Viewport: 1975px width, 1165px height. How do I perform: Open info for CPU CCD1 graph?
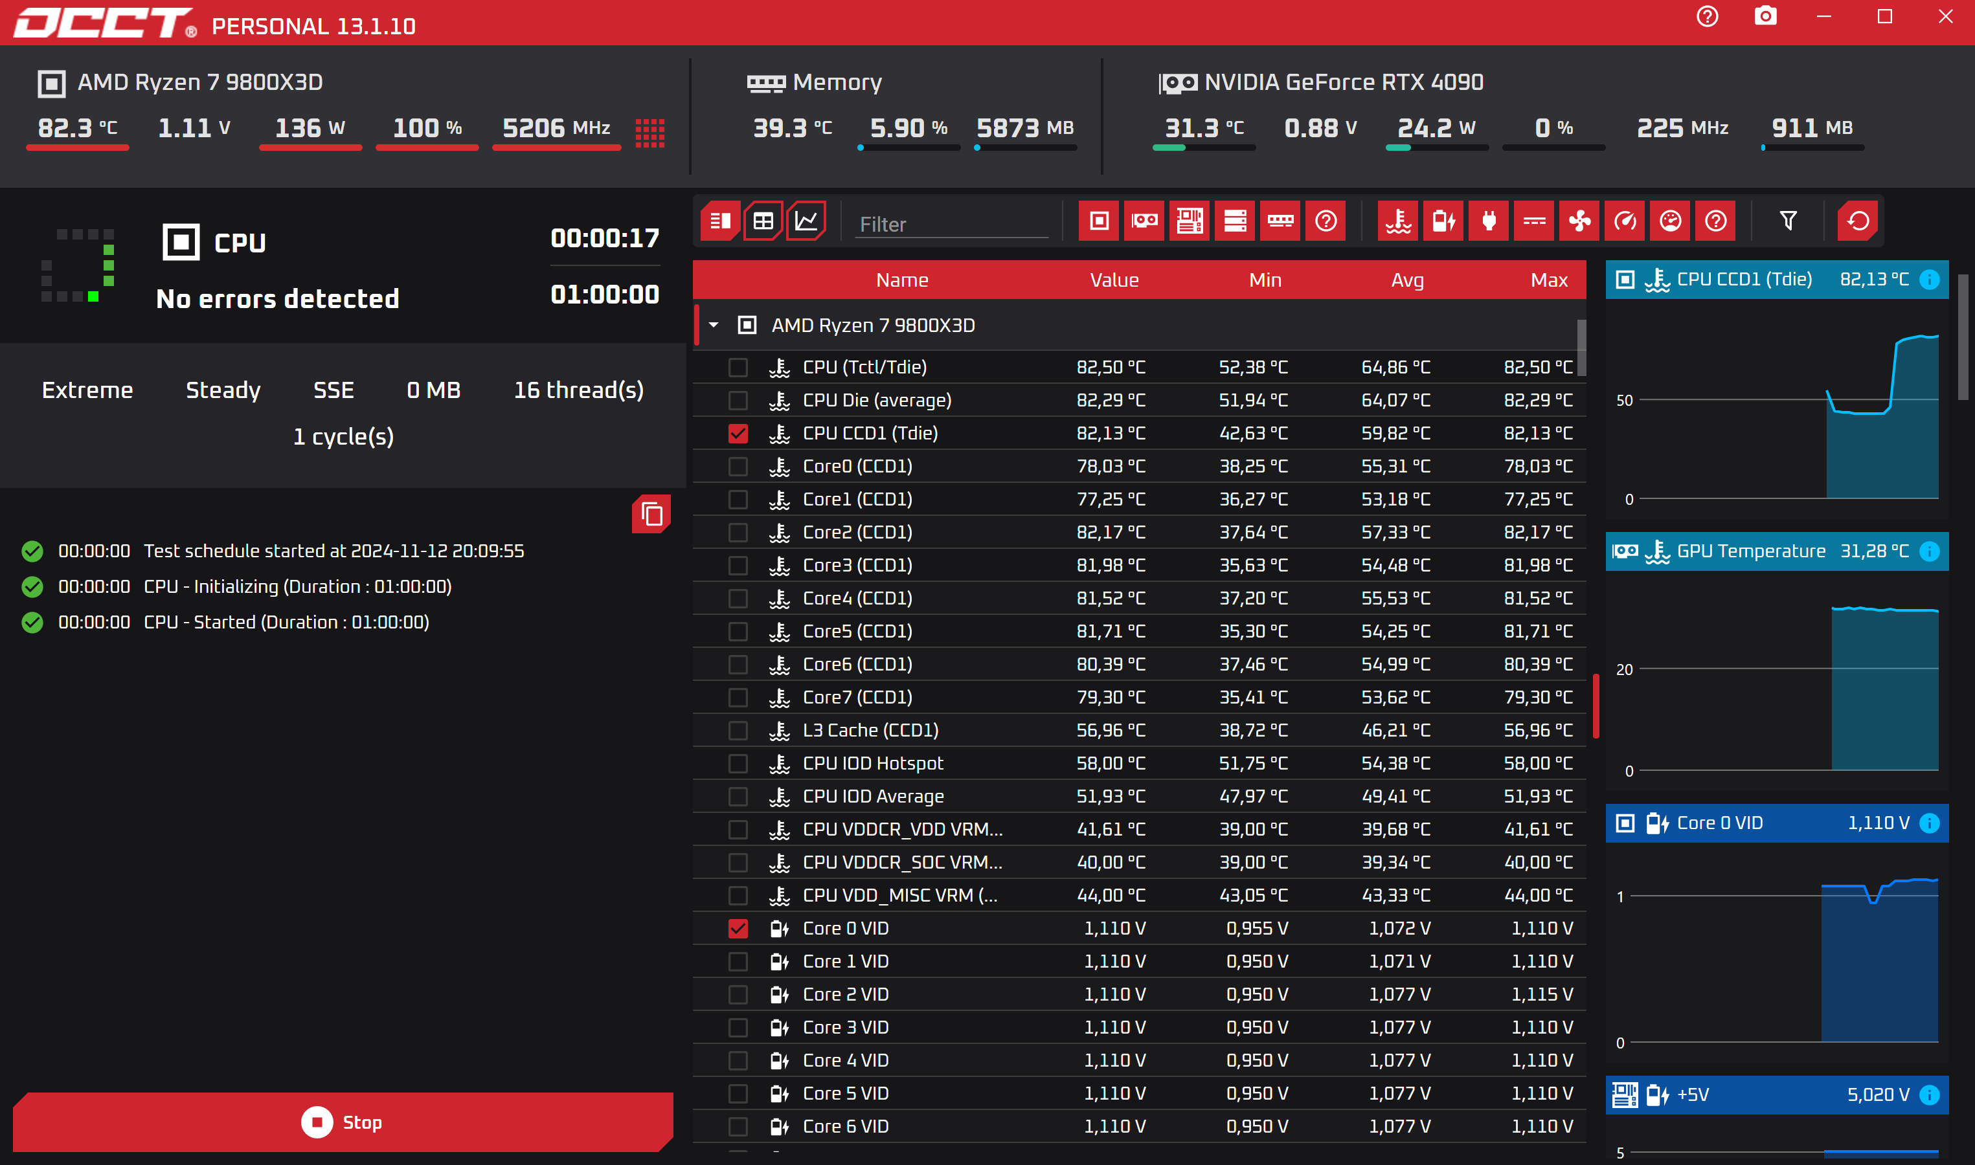point(1930,280)
